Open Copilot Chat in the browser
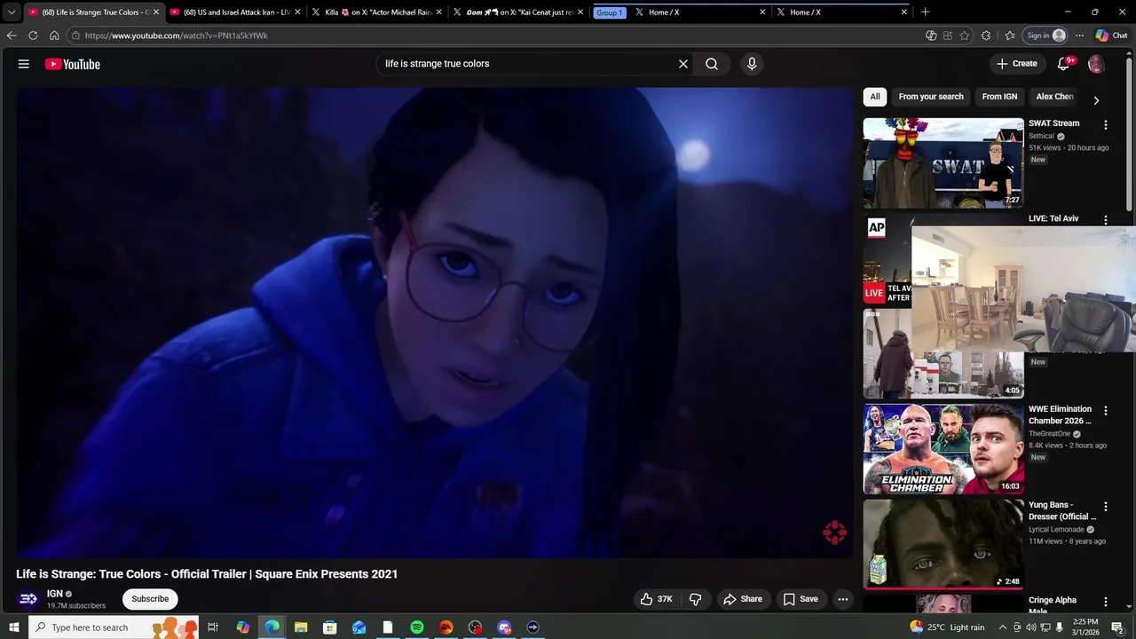 1111,35
